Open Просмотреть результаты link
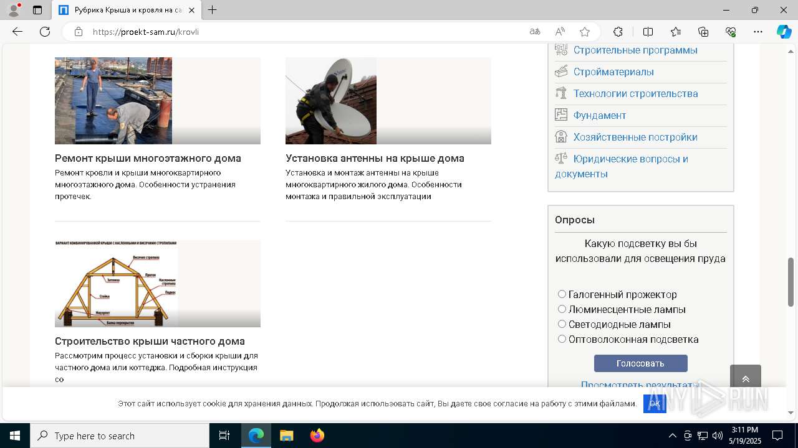The height and width of the screenshot is (448, 798). coord(640,385)
